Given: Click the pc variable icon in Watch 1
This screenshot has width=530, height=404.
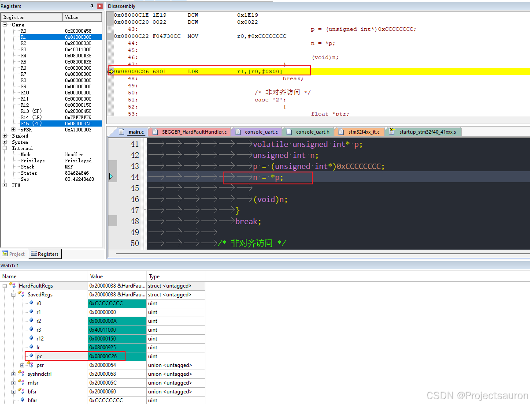Looking at the screenshot, I should [31, 356].
